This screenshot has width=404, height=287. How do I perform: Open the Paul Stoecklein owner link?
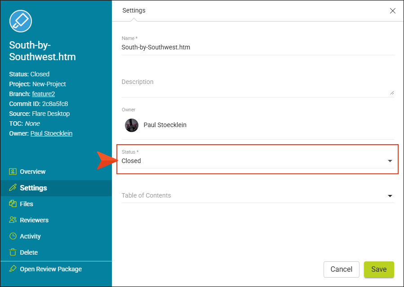51,133
